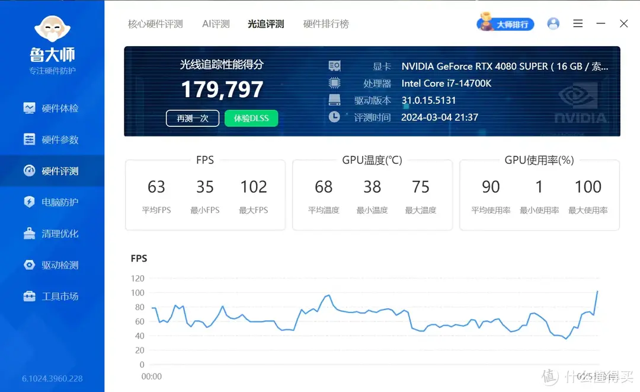Screen dimensions: 640x392
Task: Click the 大师排行 trophy badge
Action: (505, 23)
